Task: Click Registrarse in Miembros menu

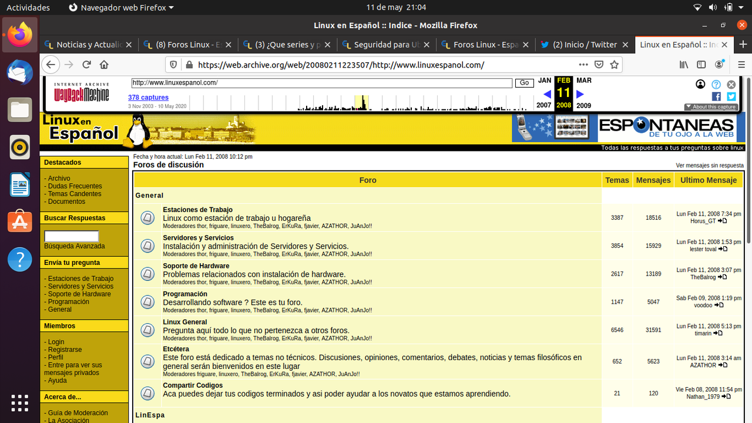Action: point(65,350)
